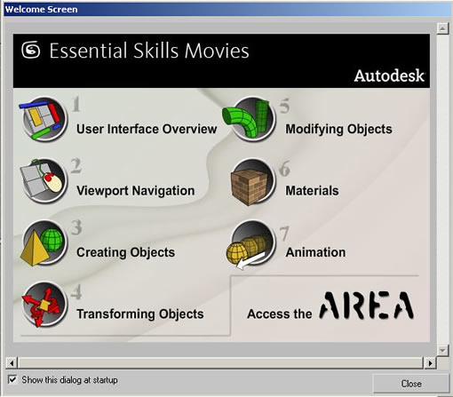Click the Materials link text
The image size is (453, 397).
click(x=312, y=191)
